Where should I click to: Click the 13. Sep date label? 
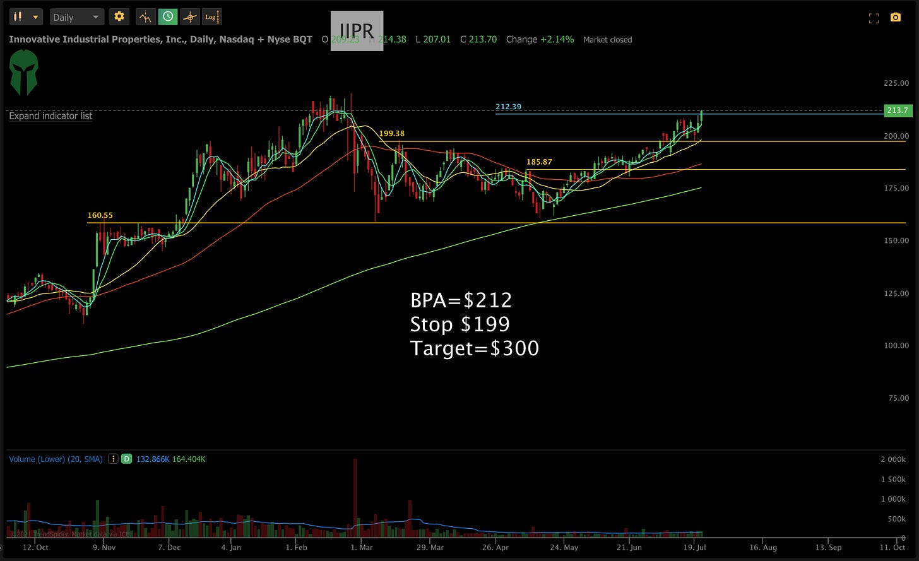(x=829, y=547)
